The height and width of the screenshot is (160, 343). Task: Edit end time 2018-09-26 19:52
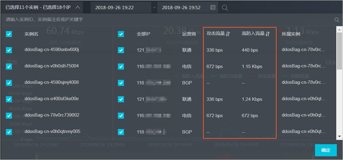(x=187, y=8)
